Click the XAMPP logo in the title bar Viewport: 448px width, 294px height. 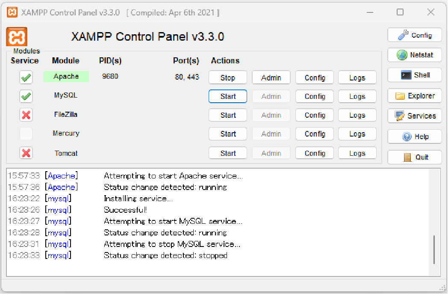pos(12,12)
